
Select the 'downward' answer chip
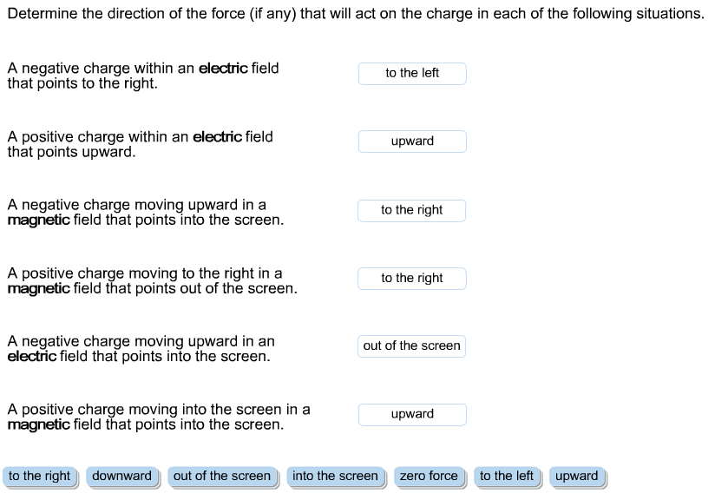tap(122, 476)
